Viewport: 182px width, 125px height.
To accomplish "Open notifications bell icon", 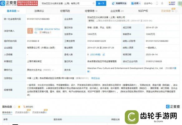I will pos(162,3).
